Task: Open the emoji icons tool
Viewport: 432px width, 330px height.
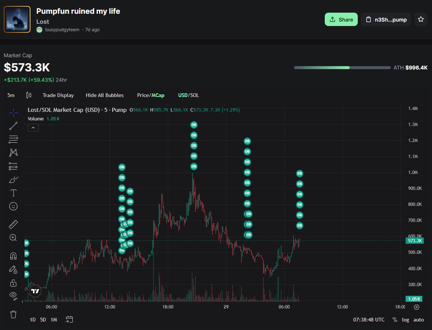Action: 13,206
